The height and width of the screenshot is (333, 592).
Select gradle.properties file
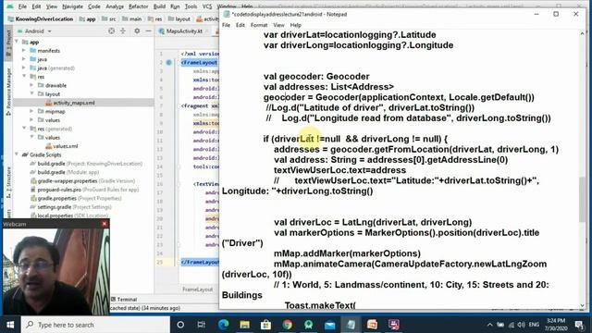pos(76,198)
